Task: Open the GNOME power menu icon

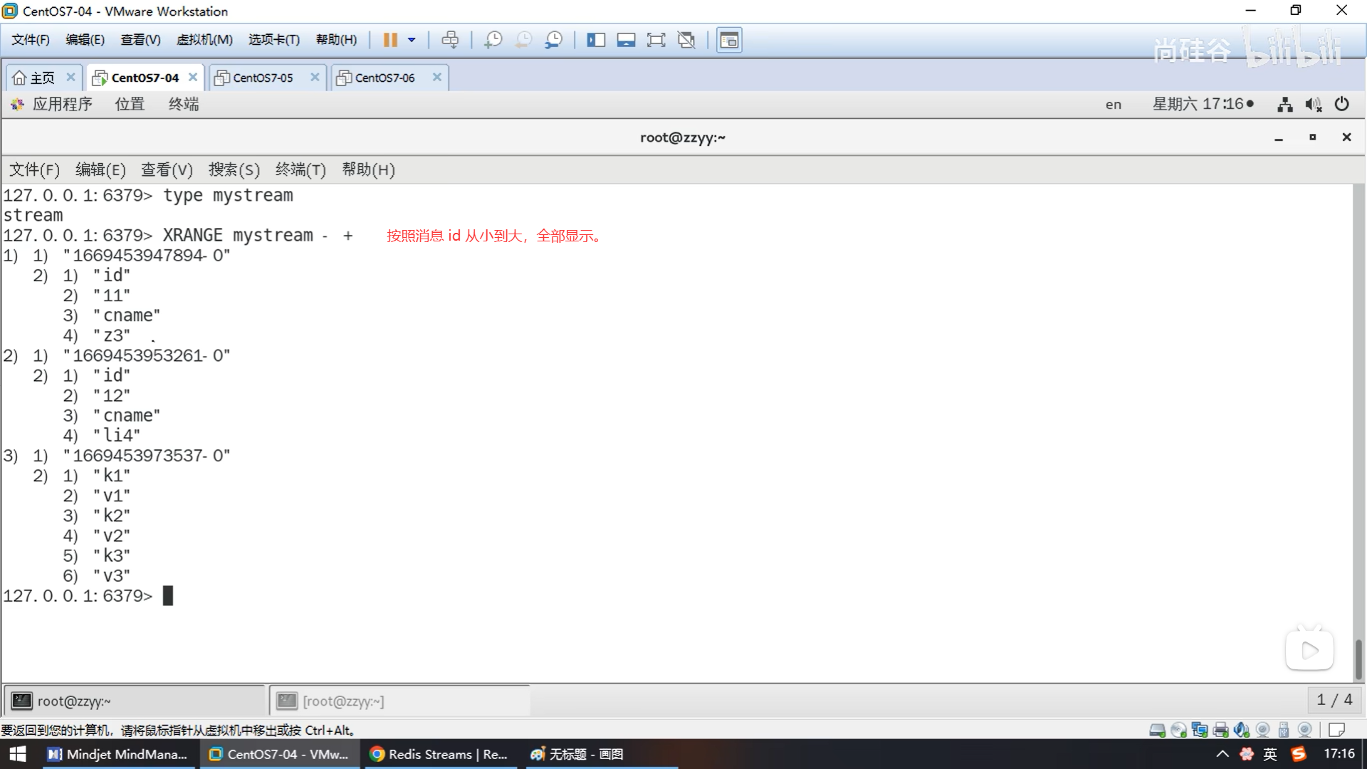Action: click(x=1341, y=105)
